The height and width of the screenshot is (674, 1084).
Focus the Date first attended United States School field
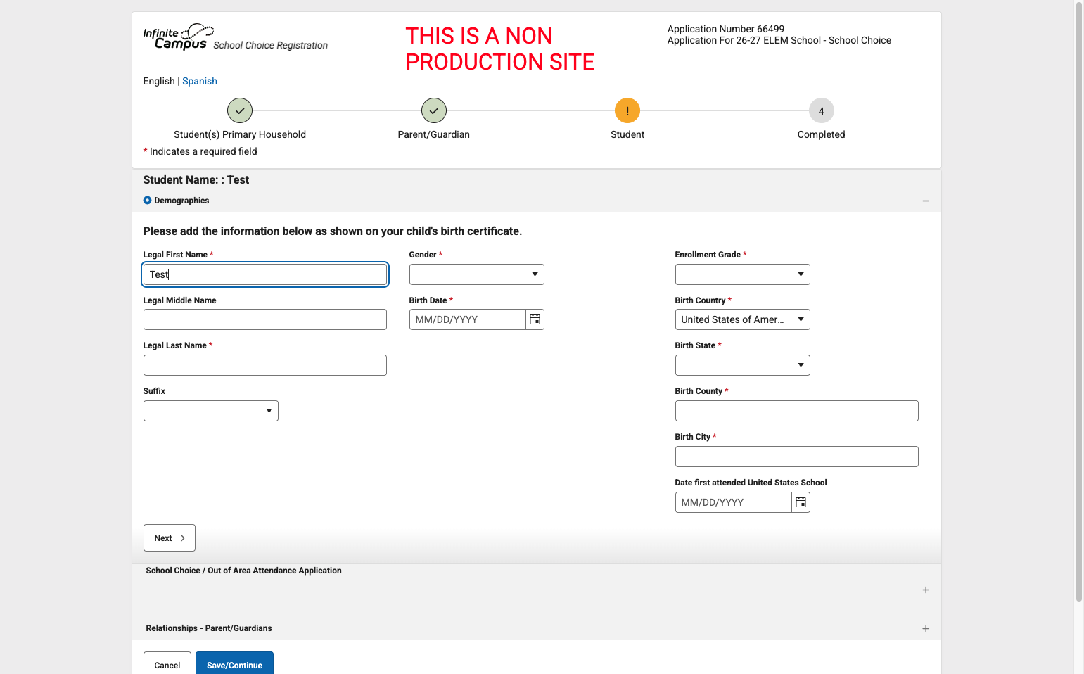(734, 502)
